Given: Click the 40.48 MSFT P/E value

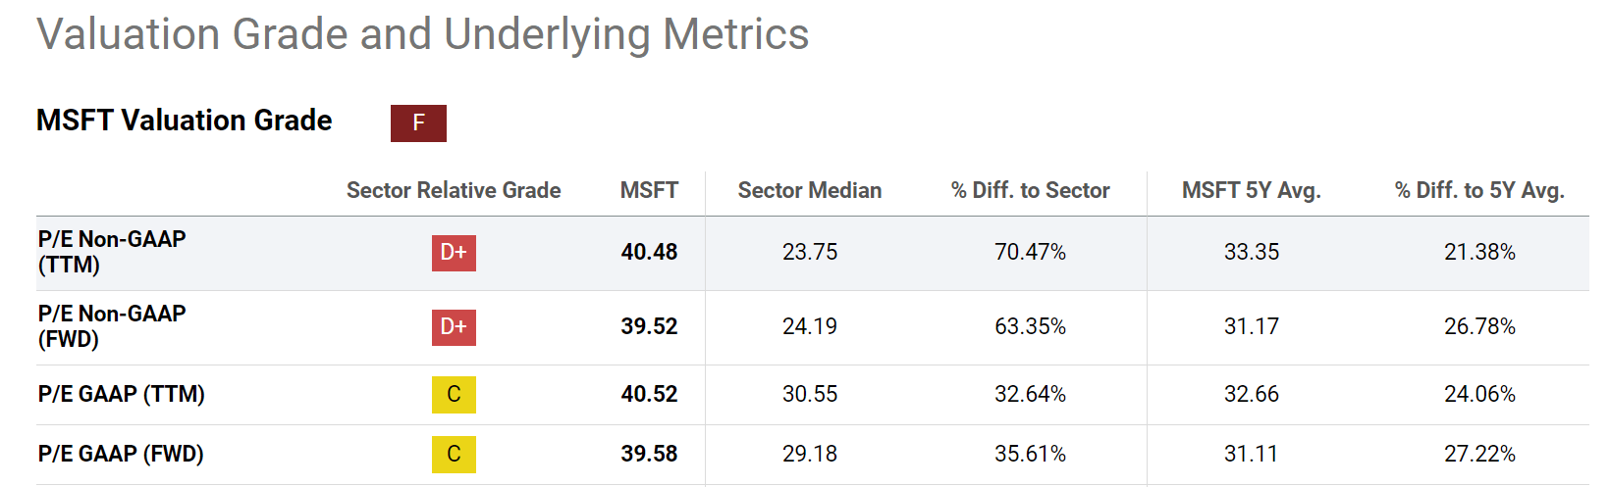Looking at the screenshot, I should click(x=649, y=252).
